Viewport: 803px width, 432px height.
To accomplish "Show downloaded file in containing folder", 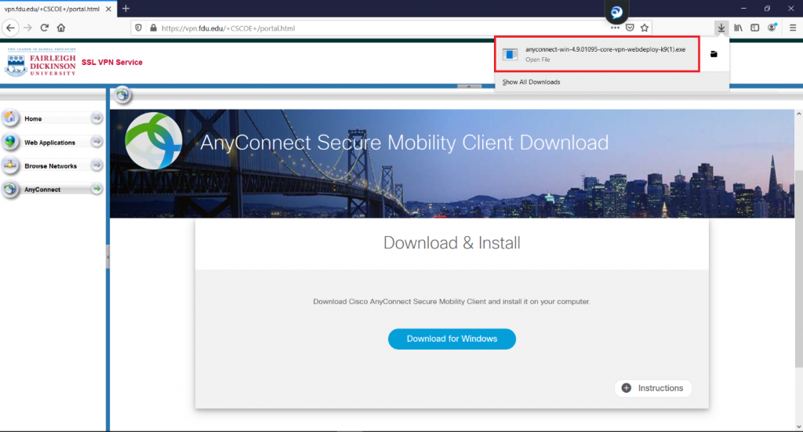I will [714, 54].
